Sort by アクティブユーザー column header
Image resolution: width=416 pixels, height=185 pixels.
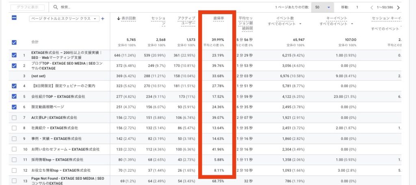pos(186,21)
